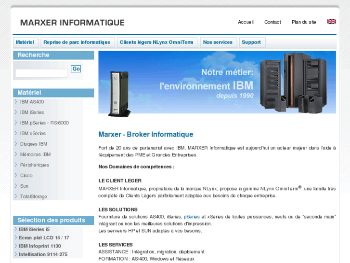Click the LES SERVICES subheading
350x263 pixels.
pyautogui.click(x=116, y=245)
